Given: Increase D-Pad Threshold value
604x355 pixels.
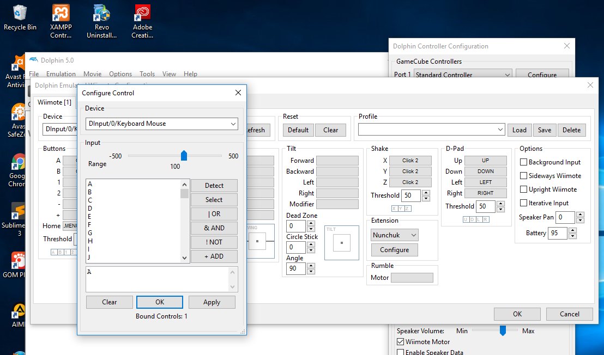Looking at the screenshot, I should click(500, 204).
